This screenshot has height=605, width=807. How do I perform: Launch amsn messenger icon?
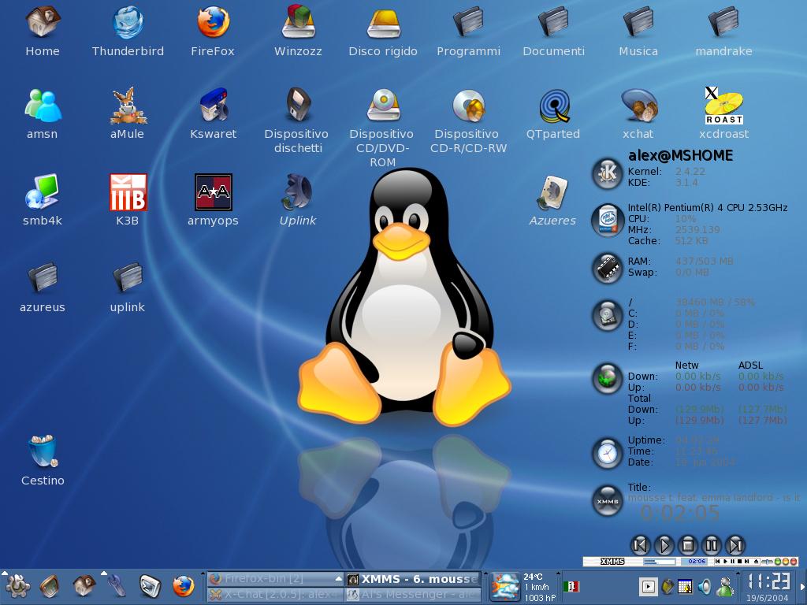(43, 106)
